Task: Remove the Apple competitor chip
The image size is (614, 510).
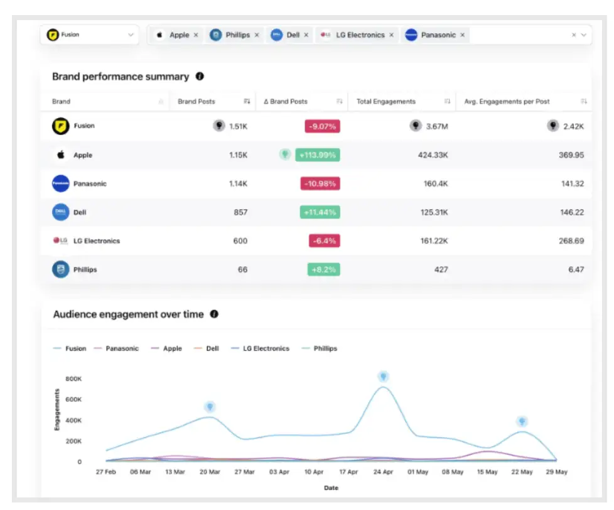Action: (x=196, y=35)
